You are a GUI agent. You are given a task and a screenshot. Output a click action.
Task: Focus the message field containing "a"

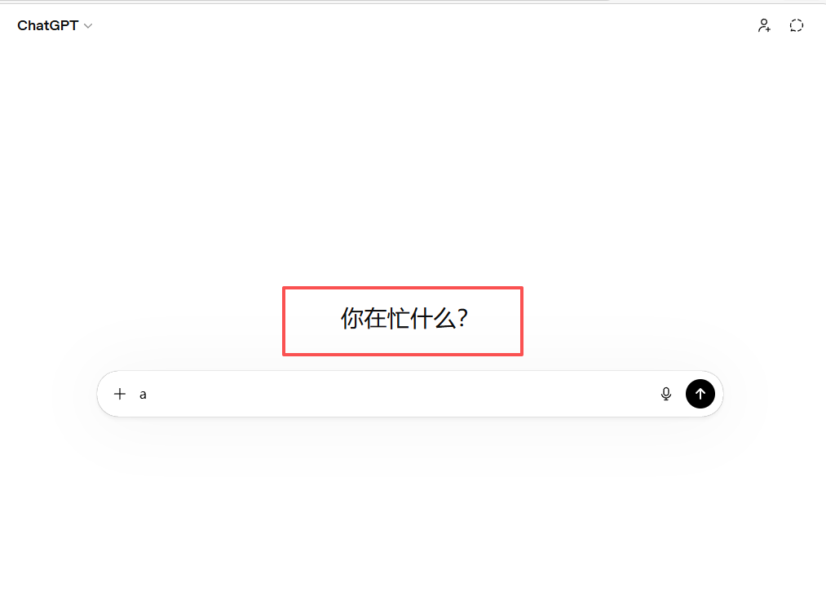coord(392,394)
